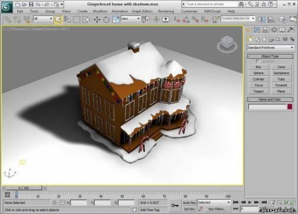
Task: Click the GeoSphere primitive button
Action: pyautogui.click(x=281, y=73)
